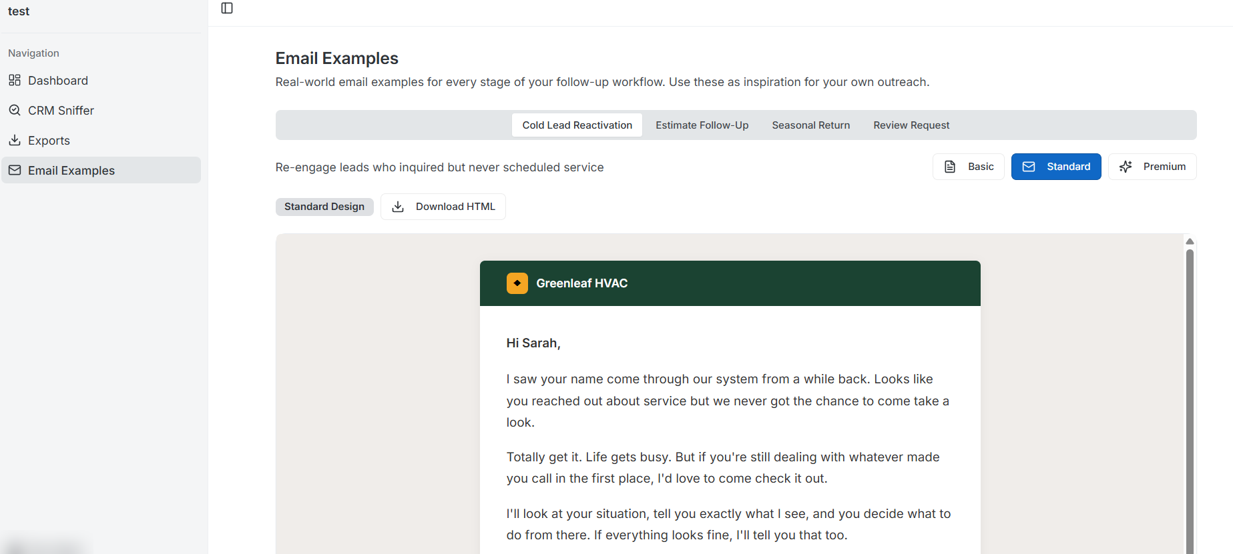Download the HTML of this email
This screenshot has height=554, width=1233.
[443, 207]
